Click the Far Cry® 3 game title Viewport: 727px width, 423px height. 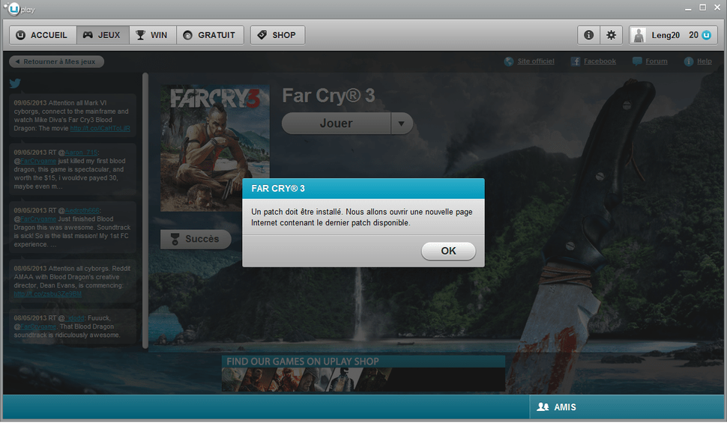tap(328, 96)
